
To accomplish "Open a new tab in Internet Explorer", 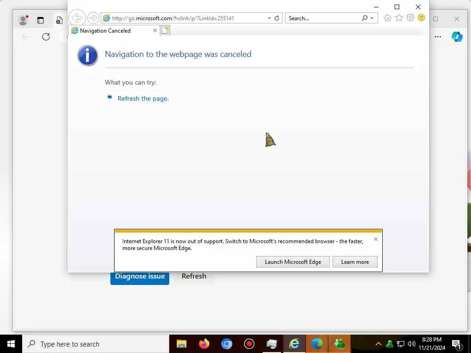I will click(165, 30).
